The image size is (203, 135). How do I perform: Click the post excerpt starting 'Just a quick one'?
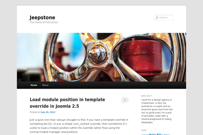click(79, 126)
